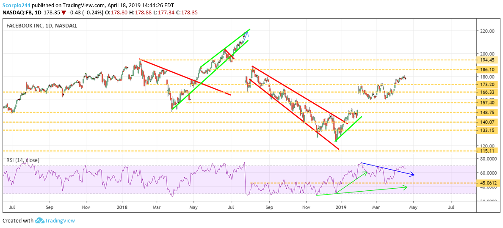The image size is (503, 228).
Task: Click the 'RSI (14, close)' indicator label
Action: click(23, 160)
